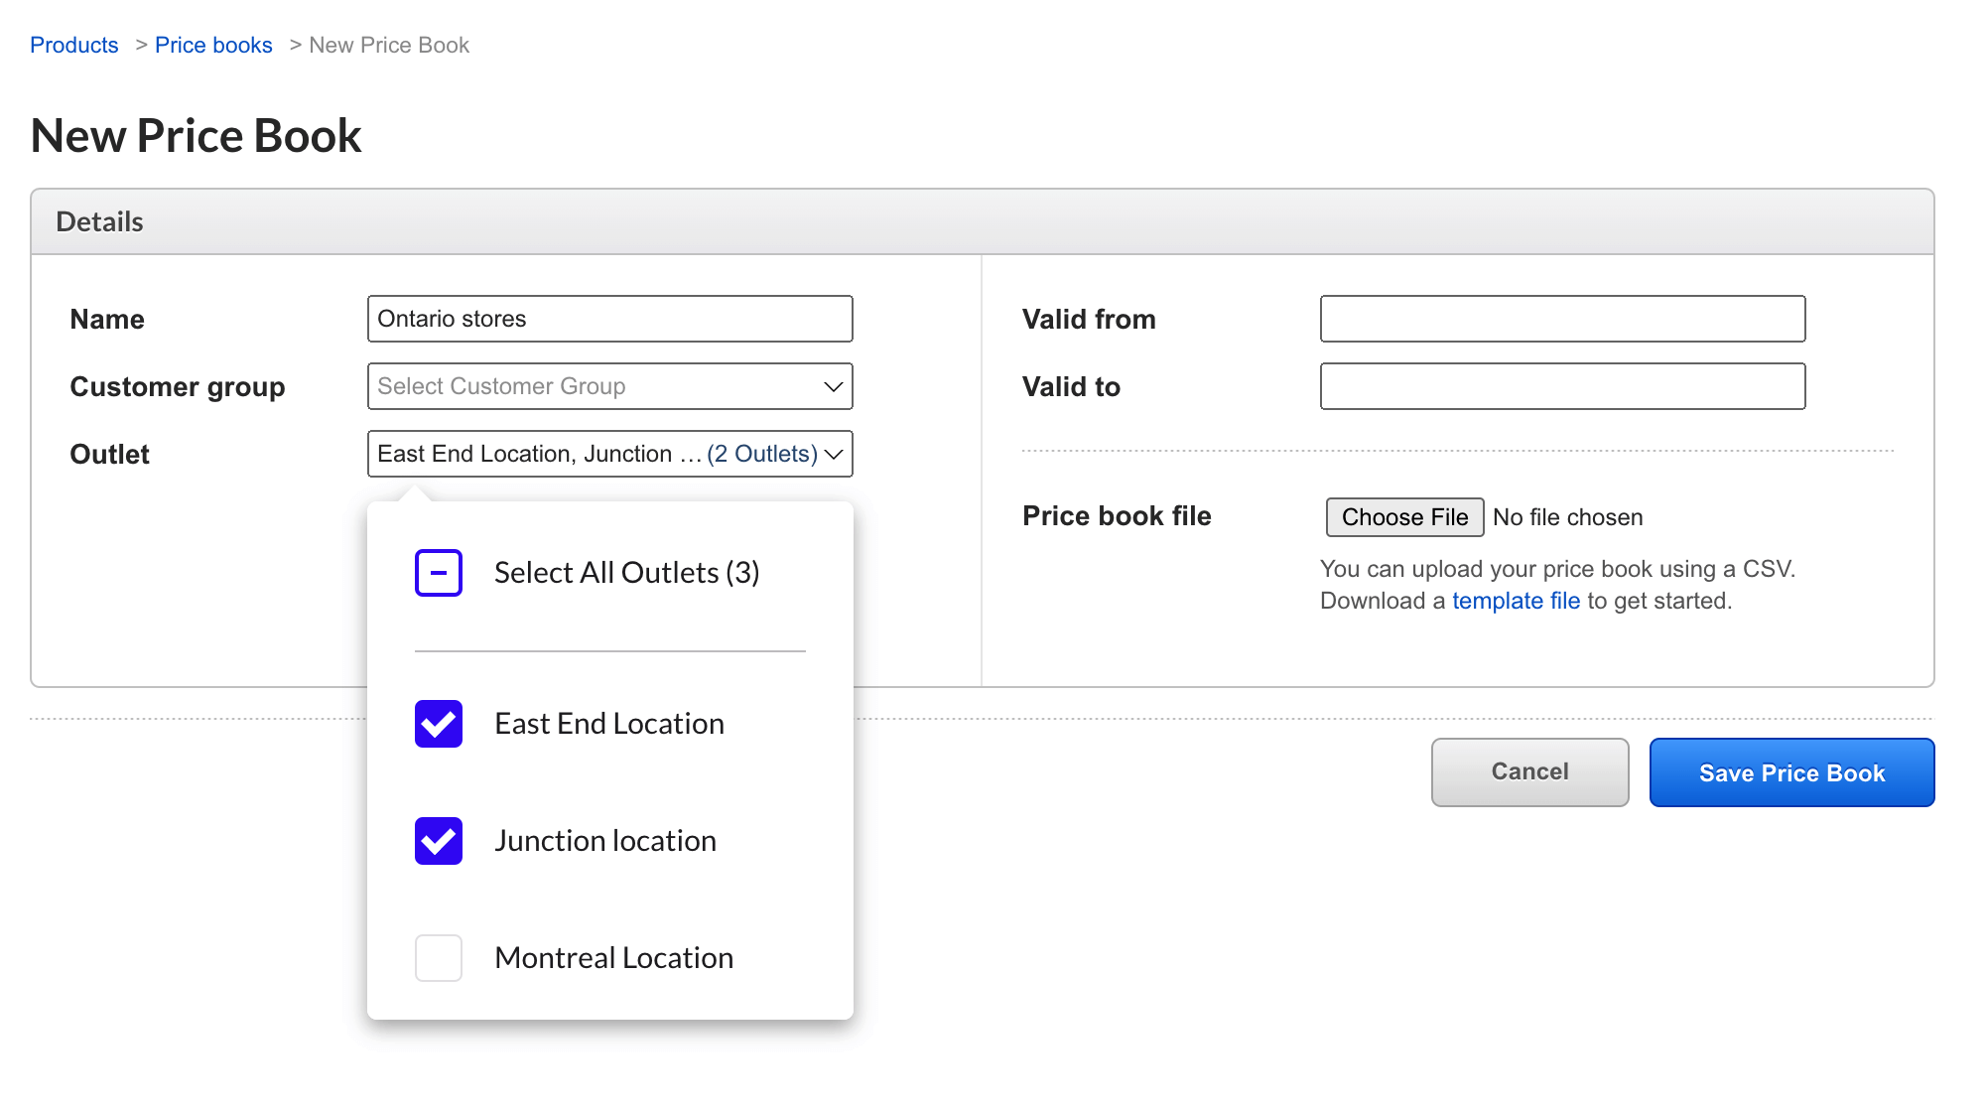Toggle the Select All Outlets checkbox

click(x=438, y=573)
